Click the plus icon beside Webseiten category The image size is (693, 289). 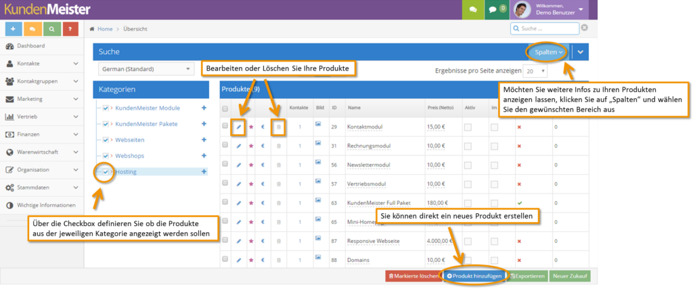[204, 139]
